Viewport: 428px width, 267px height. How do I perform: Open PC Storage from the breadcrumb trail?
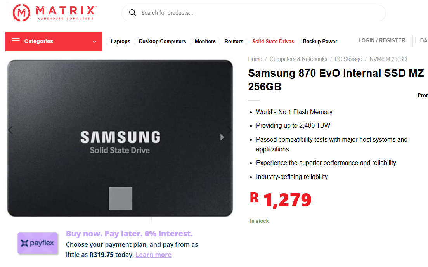(348, 59)
